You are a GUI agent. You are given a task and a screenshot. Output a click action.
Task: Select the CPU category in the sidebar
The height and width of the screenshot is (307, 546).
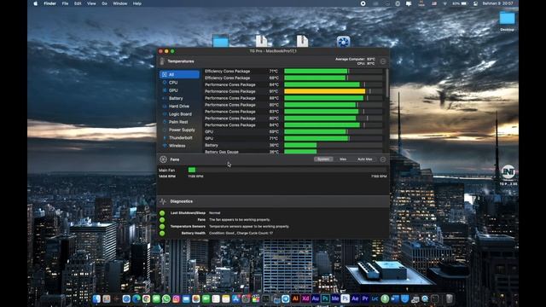click(x=179, y=83)
